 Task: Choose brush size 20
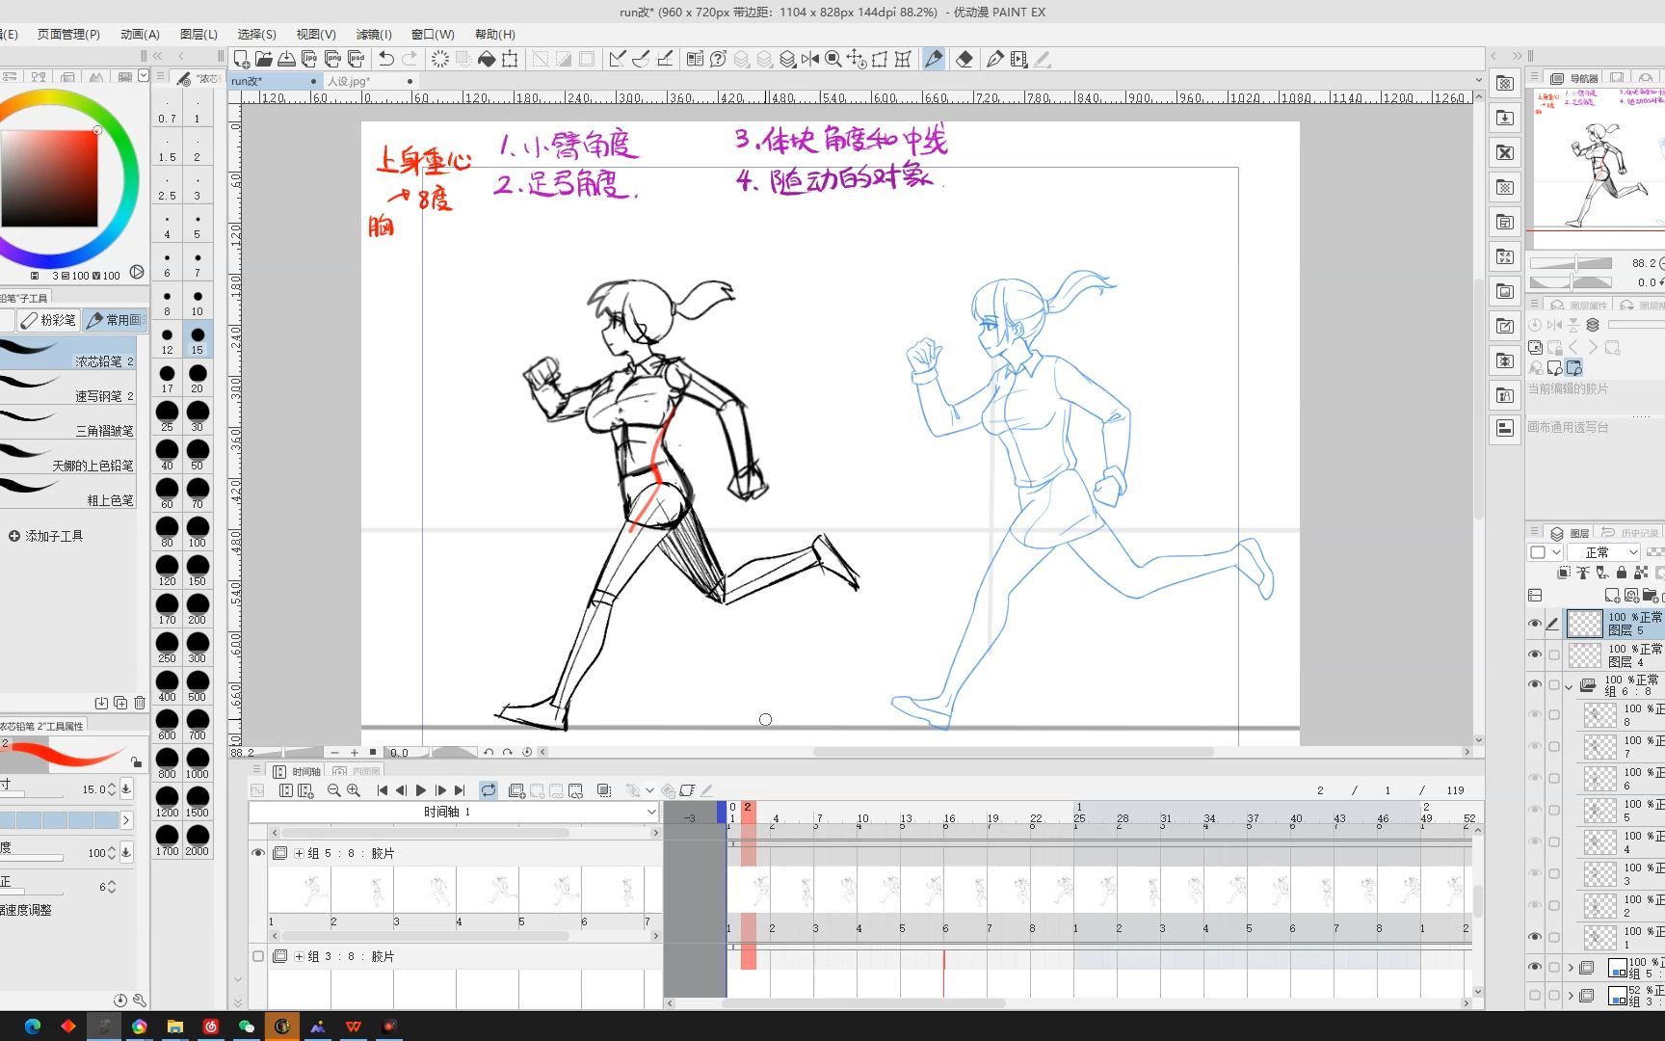click(197, 377)
